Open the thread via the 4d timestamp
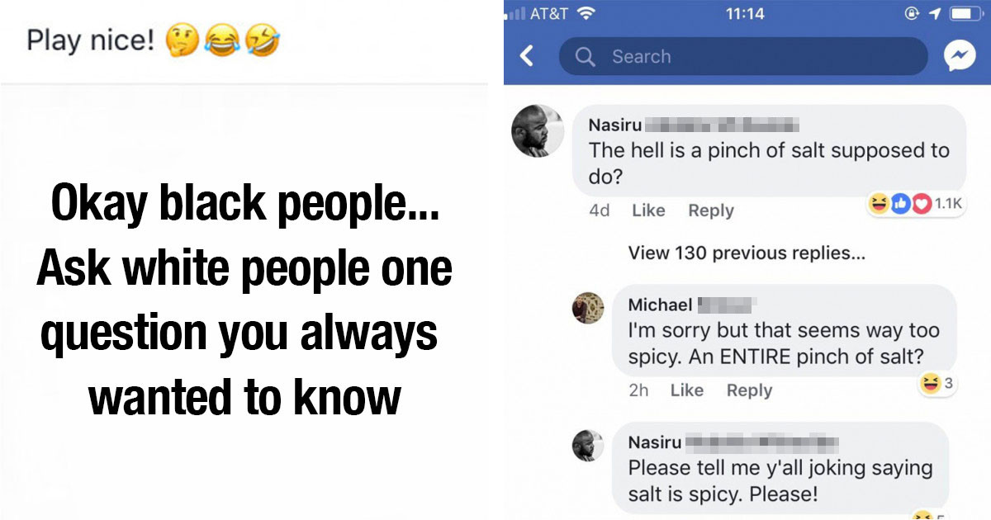 click(600, 210)
